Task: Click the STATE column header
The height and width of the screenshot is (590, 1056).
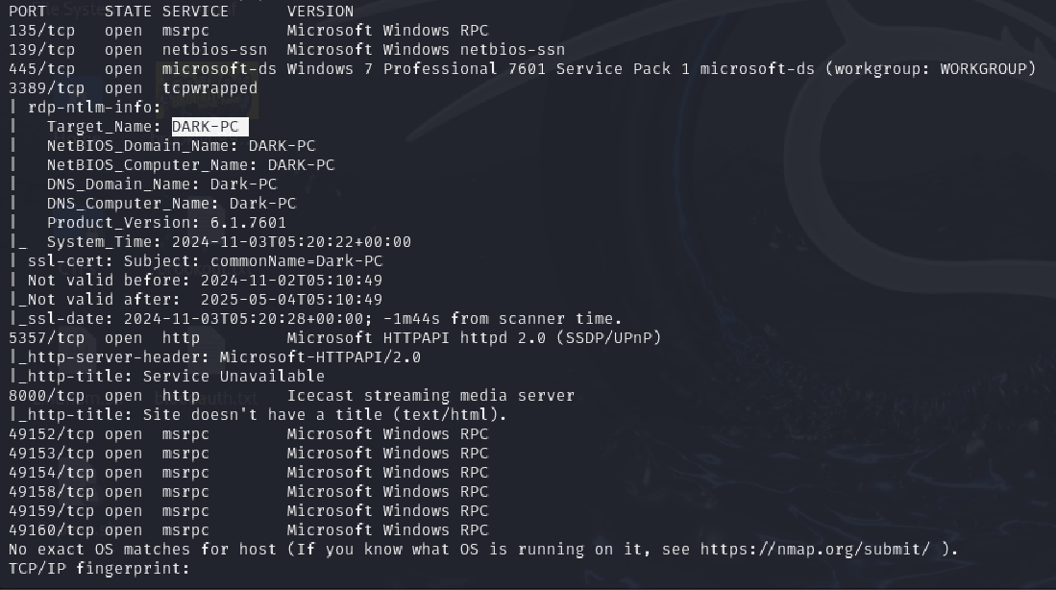Action: point(128,12)
